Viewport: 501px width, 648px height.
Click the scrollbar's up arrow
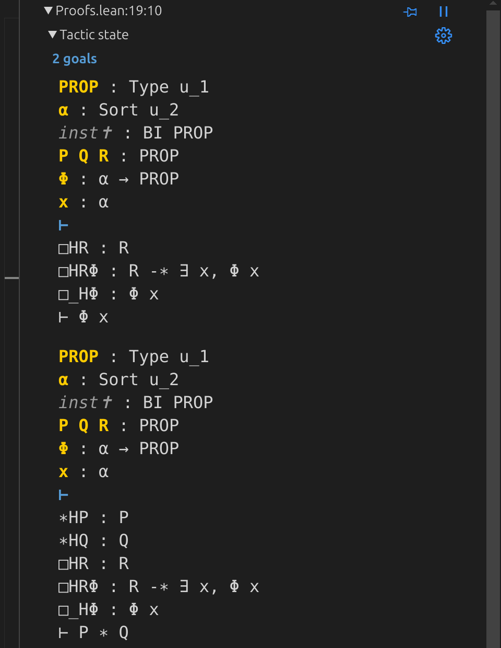coord(493,3)
